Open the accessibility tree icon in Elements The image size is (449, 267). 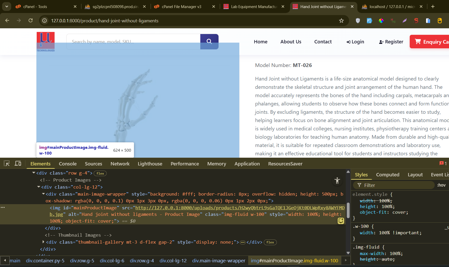pyautogui.click(x=337, y=181)
